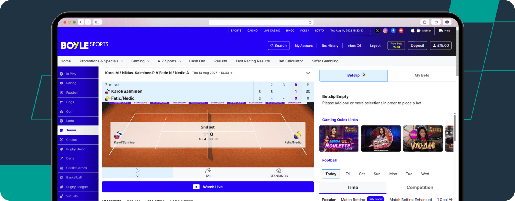Open the Mega Fire Blaze Roulette thumbnail
515x201 pixels.
339,139
